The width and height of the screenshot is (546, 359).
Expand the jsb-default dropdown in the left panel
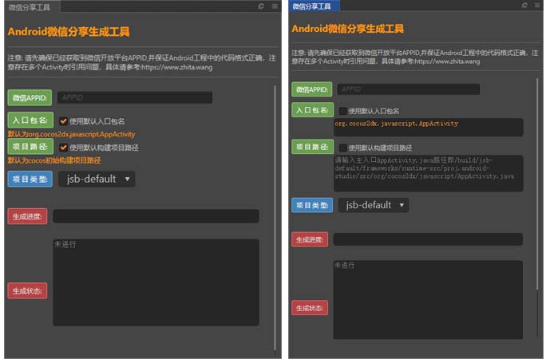[x=97, y=179]
